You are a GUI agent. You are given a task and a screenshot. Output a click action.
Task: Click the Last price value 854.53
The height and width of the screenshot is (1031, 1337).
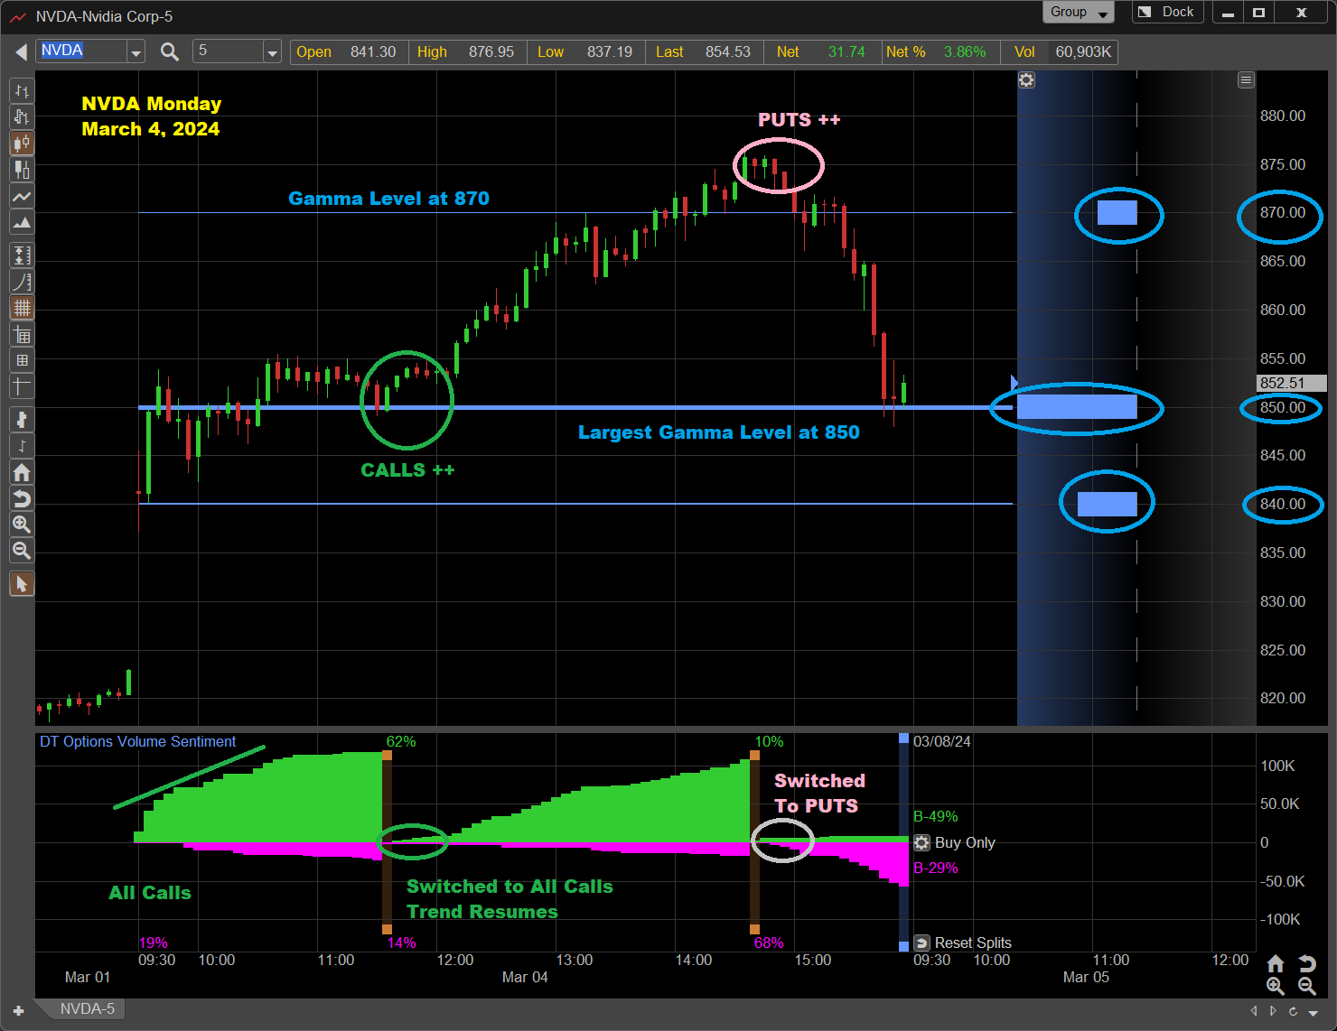click(728, 52)
